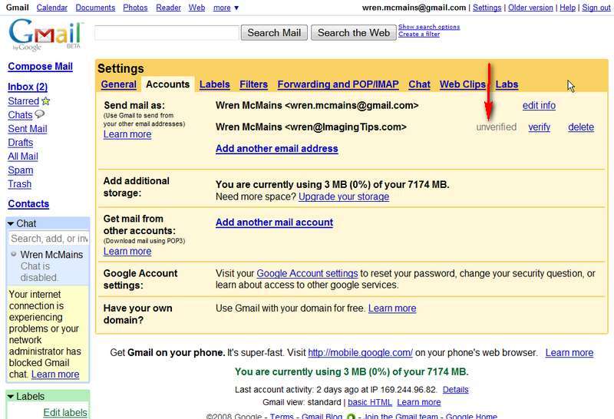Open Forwarding and POP/IMAP tab
Screen dimensions: 614x419
[x=338, y=84]
